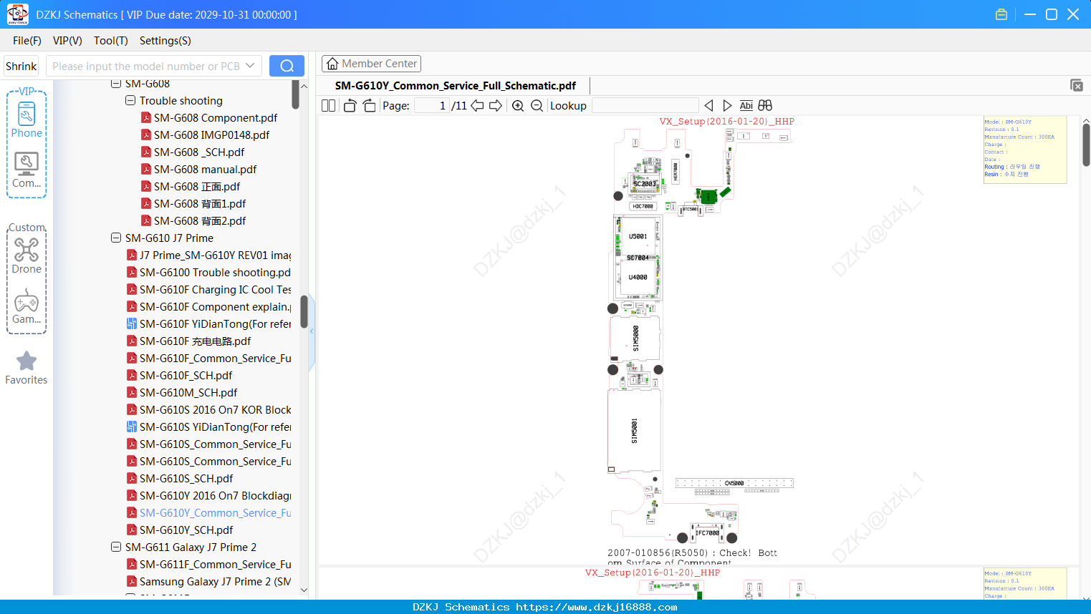
Task: Go to next PDF page arrow
Action: coord(496,106)
